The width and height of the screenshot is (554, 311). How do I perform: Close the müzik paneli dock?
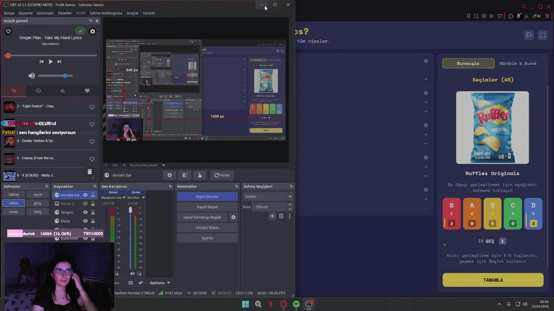(97, 21)
